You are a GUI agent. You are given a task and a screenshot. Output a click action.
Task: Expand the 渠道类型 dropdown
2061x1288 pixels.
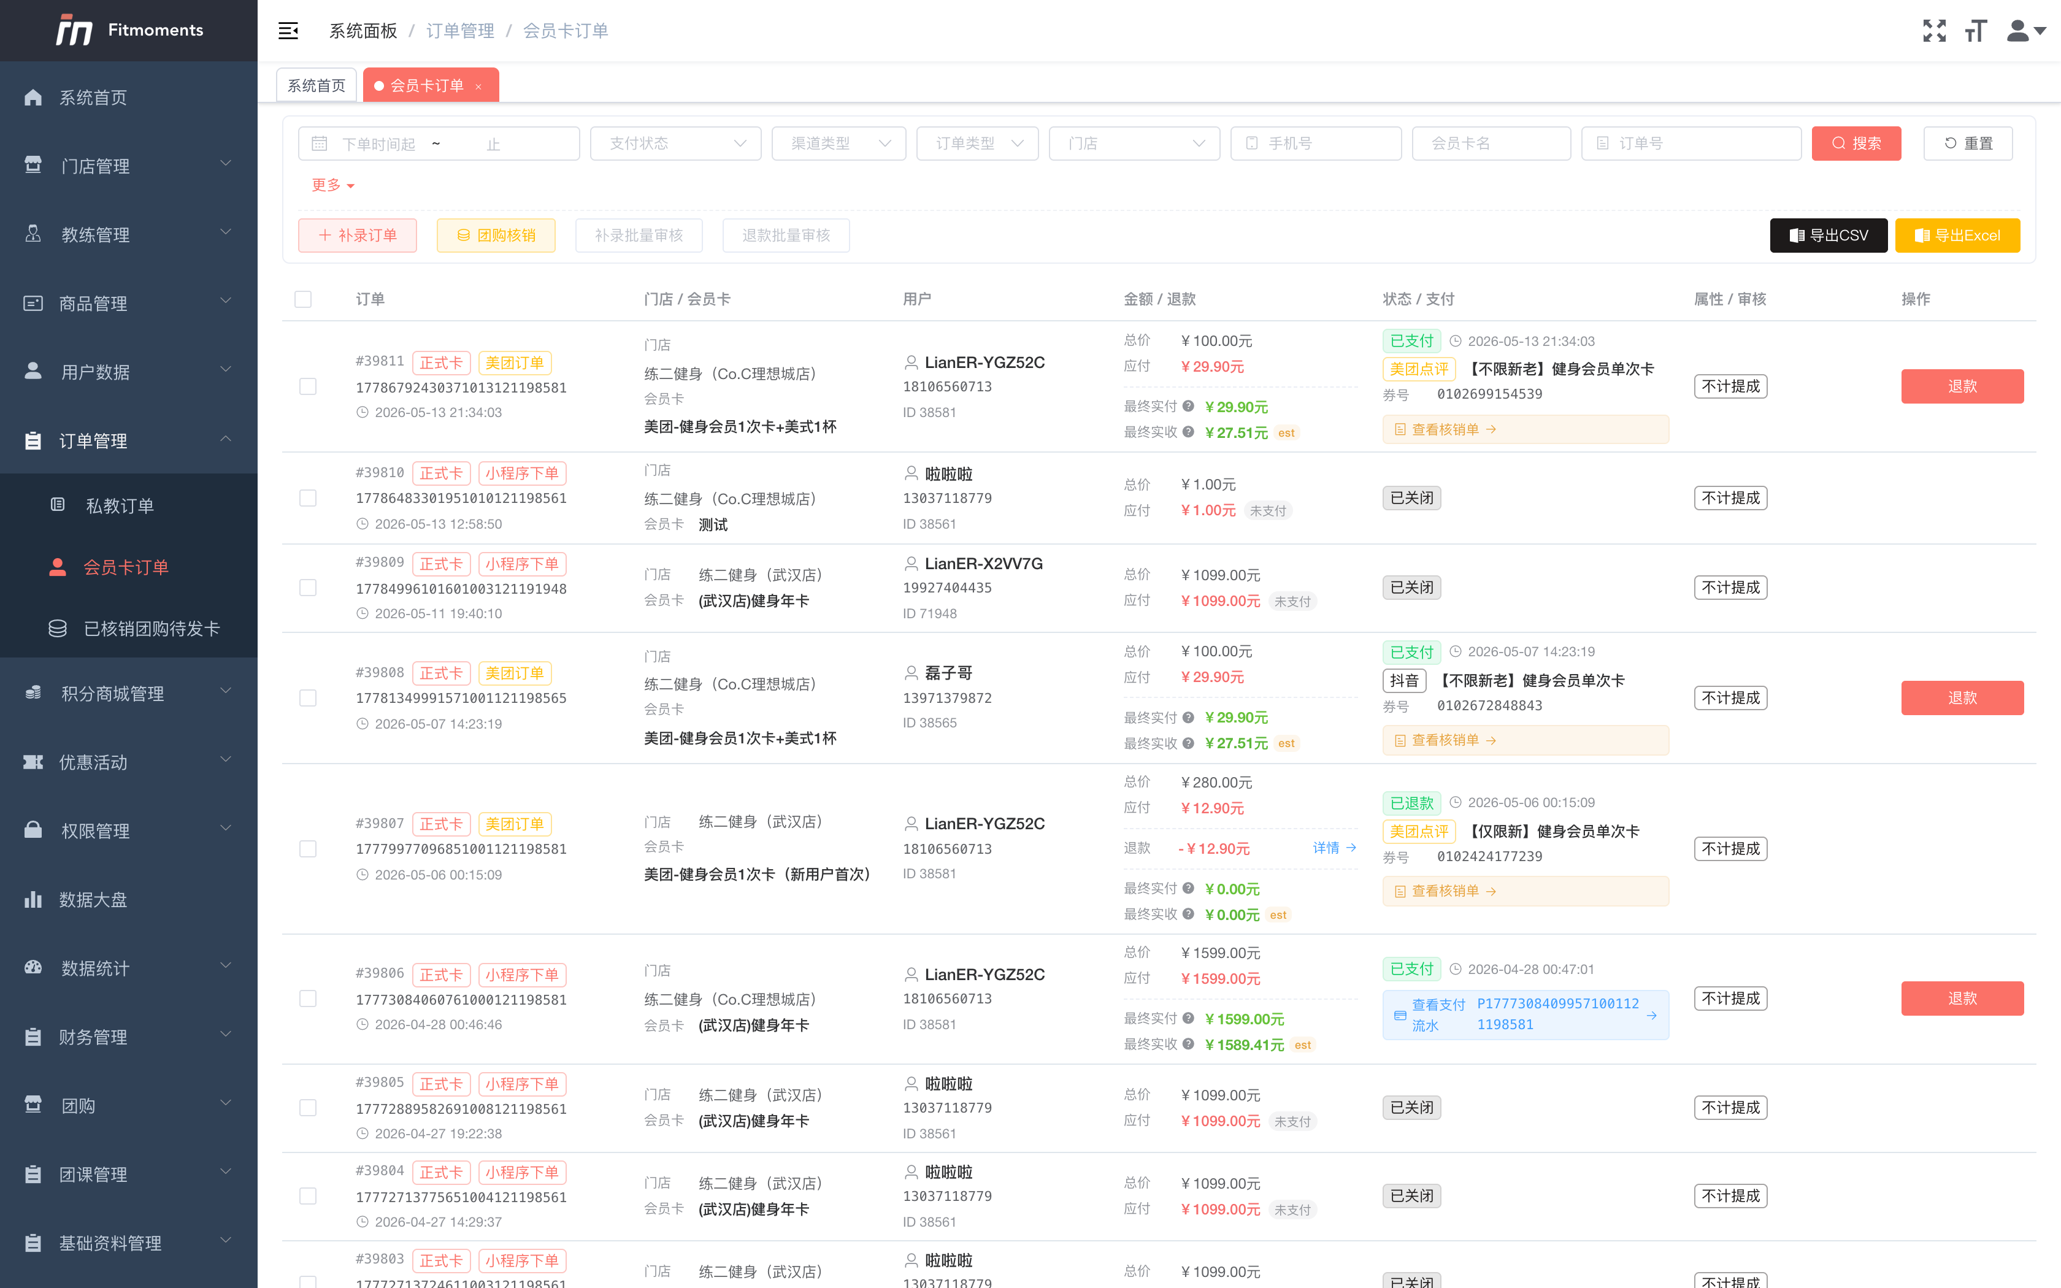click(x=839, y=143)
